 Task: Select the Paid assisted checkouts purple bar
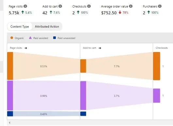(157, 95)
